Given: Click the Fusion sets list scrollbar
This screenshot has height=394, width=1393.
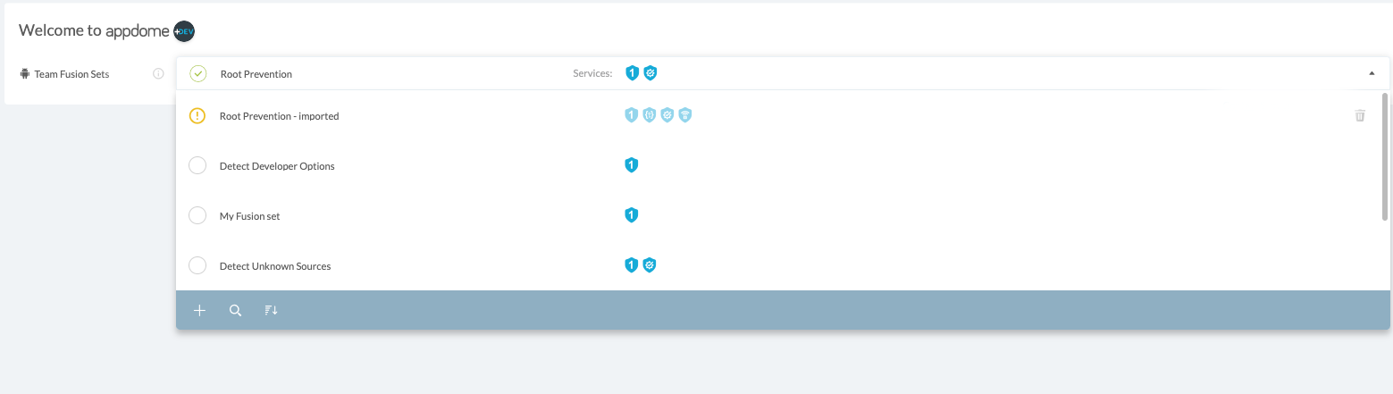Looking at the screenshot, I should click(x=1385, y=156).
